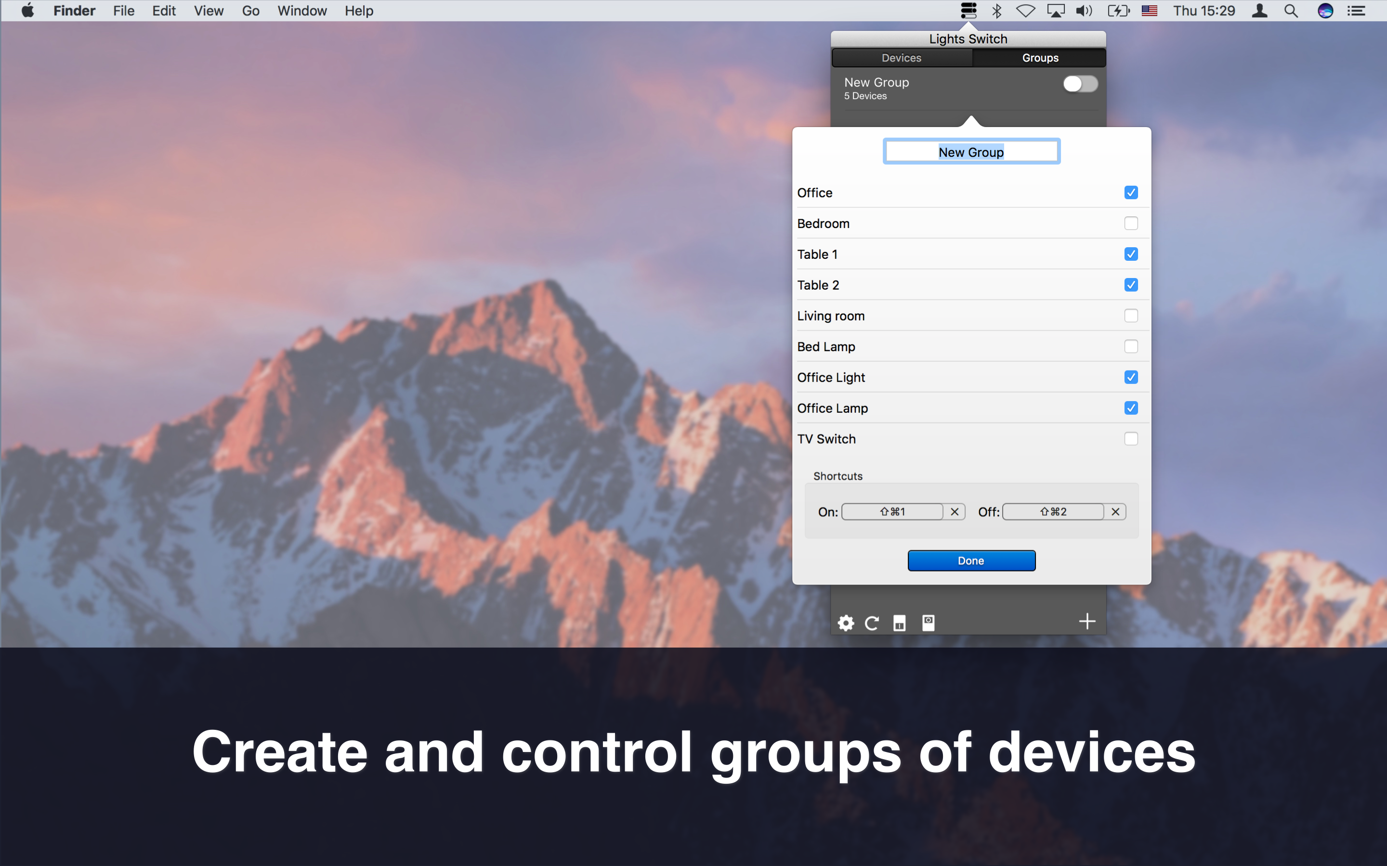Viewport: 1387px width, 866px height.
Task: Click the New Group name field
Action: point(971,152)
